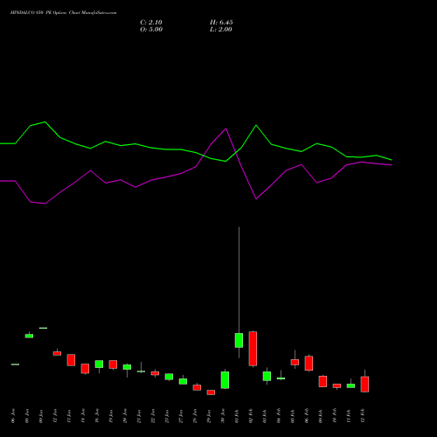This screenshot has height=437, width=437.
Task: Select the red candle above 13 Jan
Action: (x=71, y=360)
